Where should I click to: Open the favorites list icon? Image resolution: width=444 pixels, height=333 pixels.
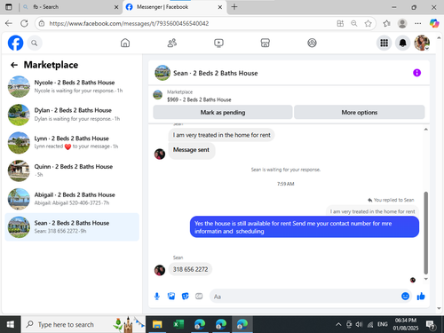click(x=386, y=23)
